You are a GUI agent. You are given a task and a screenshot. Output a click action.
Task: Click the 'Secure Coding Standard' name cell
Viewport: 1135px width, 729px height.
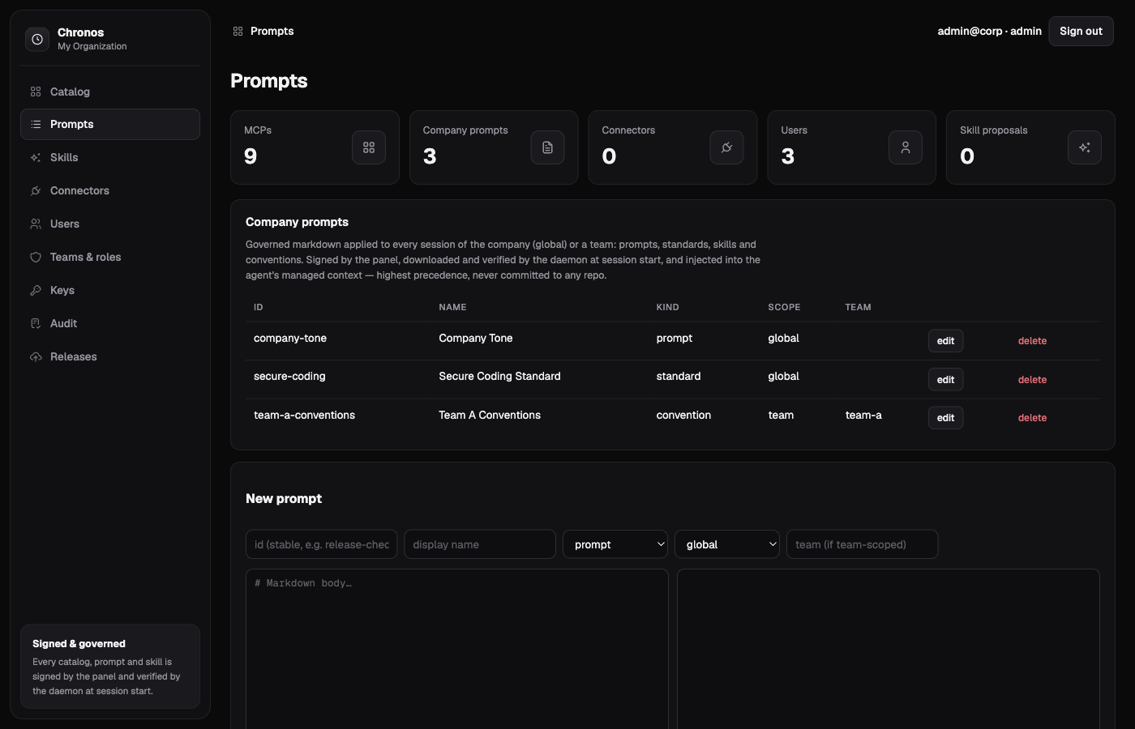[499, 376]
